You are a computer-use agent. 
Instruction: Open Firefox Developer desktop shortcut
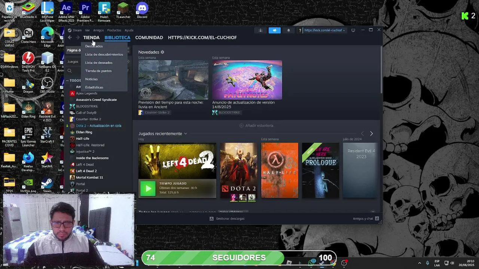pyautogui.click(x=28, y=161)
